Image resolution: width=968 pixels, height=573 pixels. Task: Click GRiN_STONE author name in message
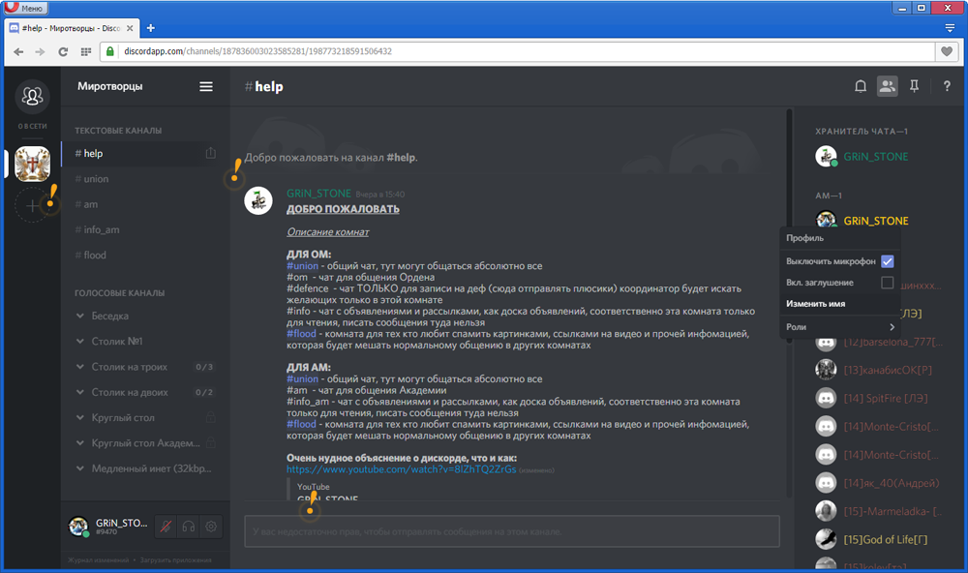[318, 194]
